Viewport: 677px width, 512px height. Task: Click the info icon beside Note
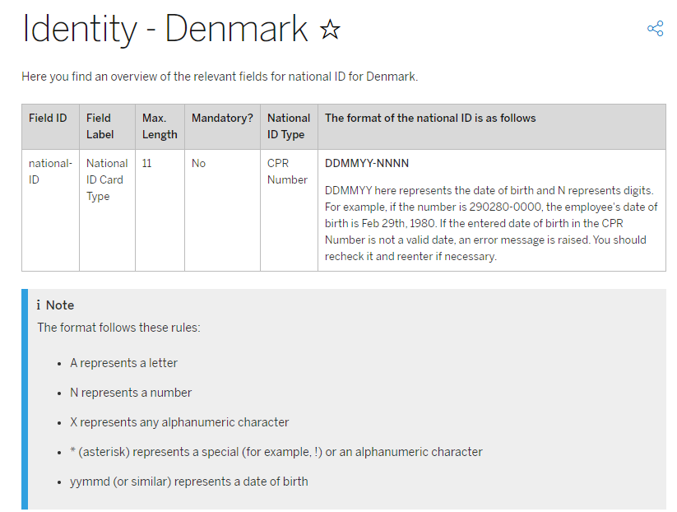[39, 305]
